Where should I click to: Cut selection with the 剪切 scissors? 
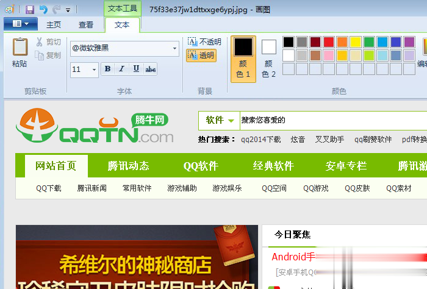pos(48,41)
